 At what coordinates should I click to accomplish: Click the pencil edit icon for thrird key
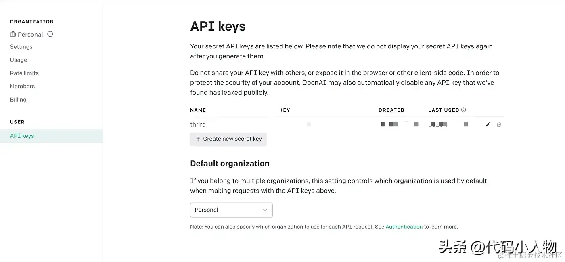point(488,124)
